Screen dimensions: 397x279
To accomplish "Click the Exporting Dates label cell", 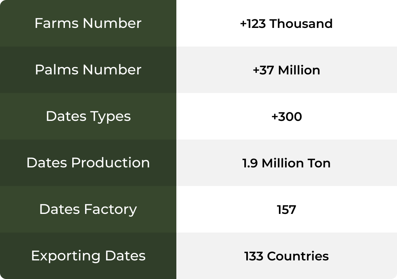I will (88, 256).
